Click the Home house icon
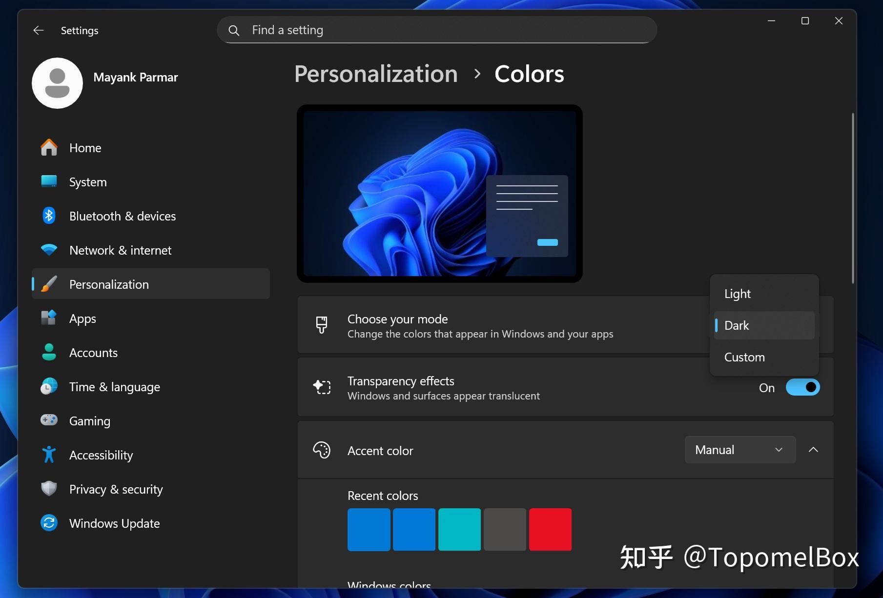 (49, 147)
